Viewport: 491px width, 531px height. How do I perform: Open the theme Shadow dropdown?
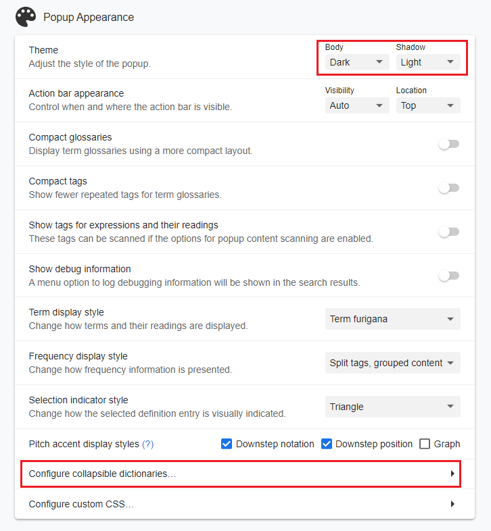click(x=427, y=62)
